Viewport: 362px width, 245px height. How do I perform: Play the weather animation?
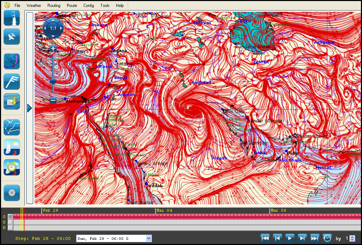click(x=290, y=238)
